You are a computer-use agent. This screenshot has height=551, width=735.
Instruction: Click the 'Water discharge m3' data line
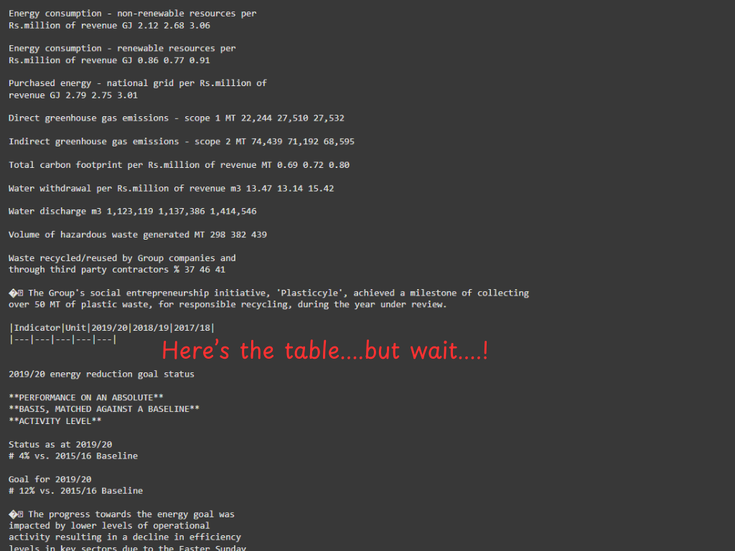pos(132,212)
